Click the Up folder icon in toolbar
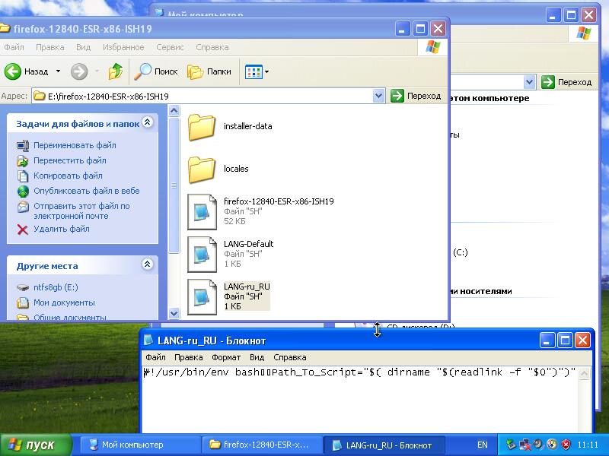Image resolution: width=609 pixels, height=456 pixels. [x=116, y=71]
